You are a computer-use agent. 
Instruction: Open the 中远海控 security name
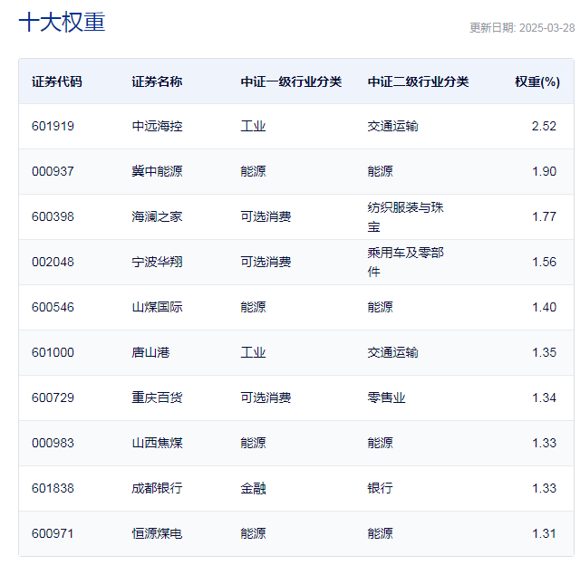[x=157, y=126]
